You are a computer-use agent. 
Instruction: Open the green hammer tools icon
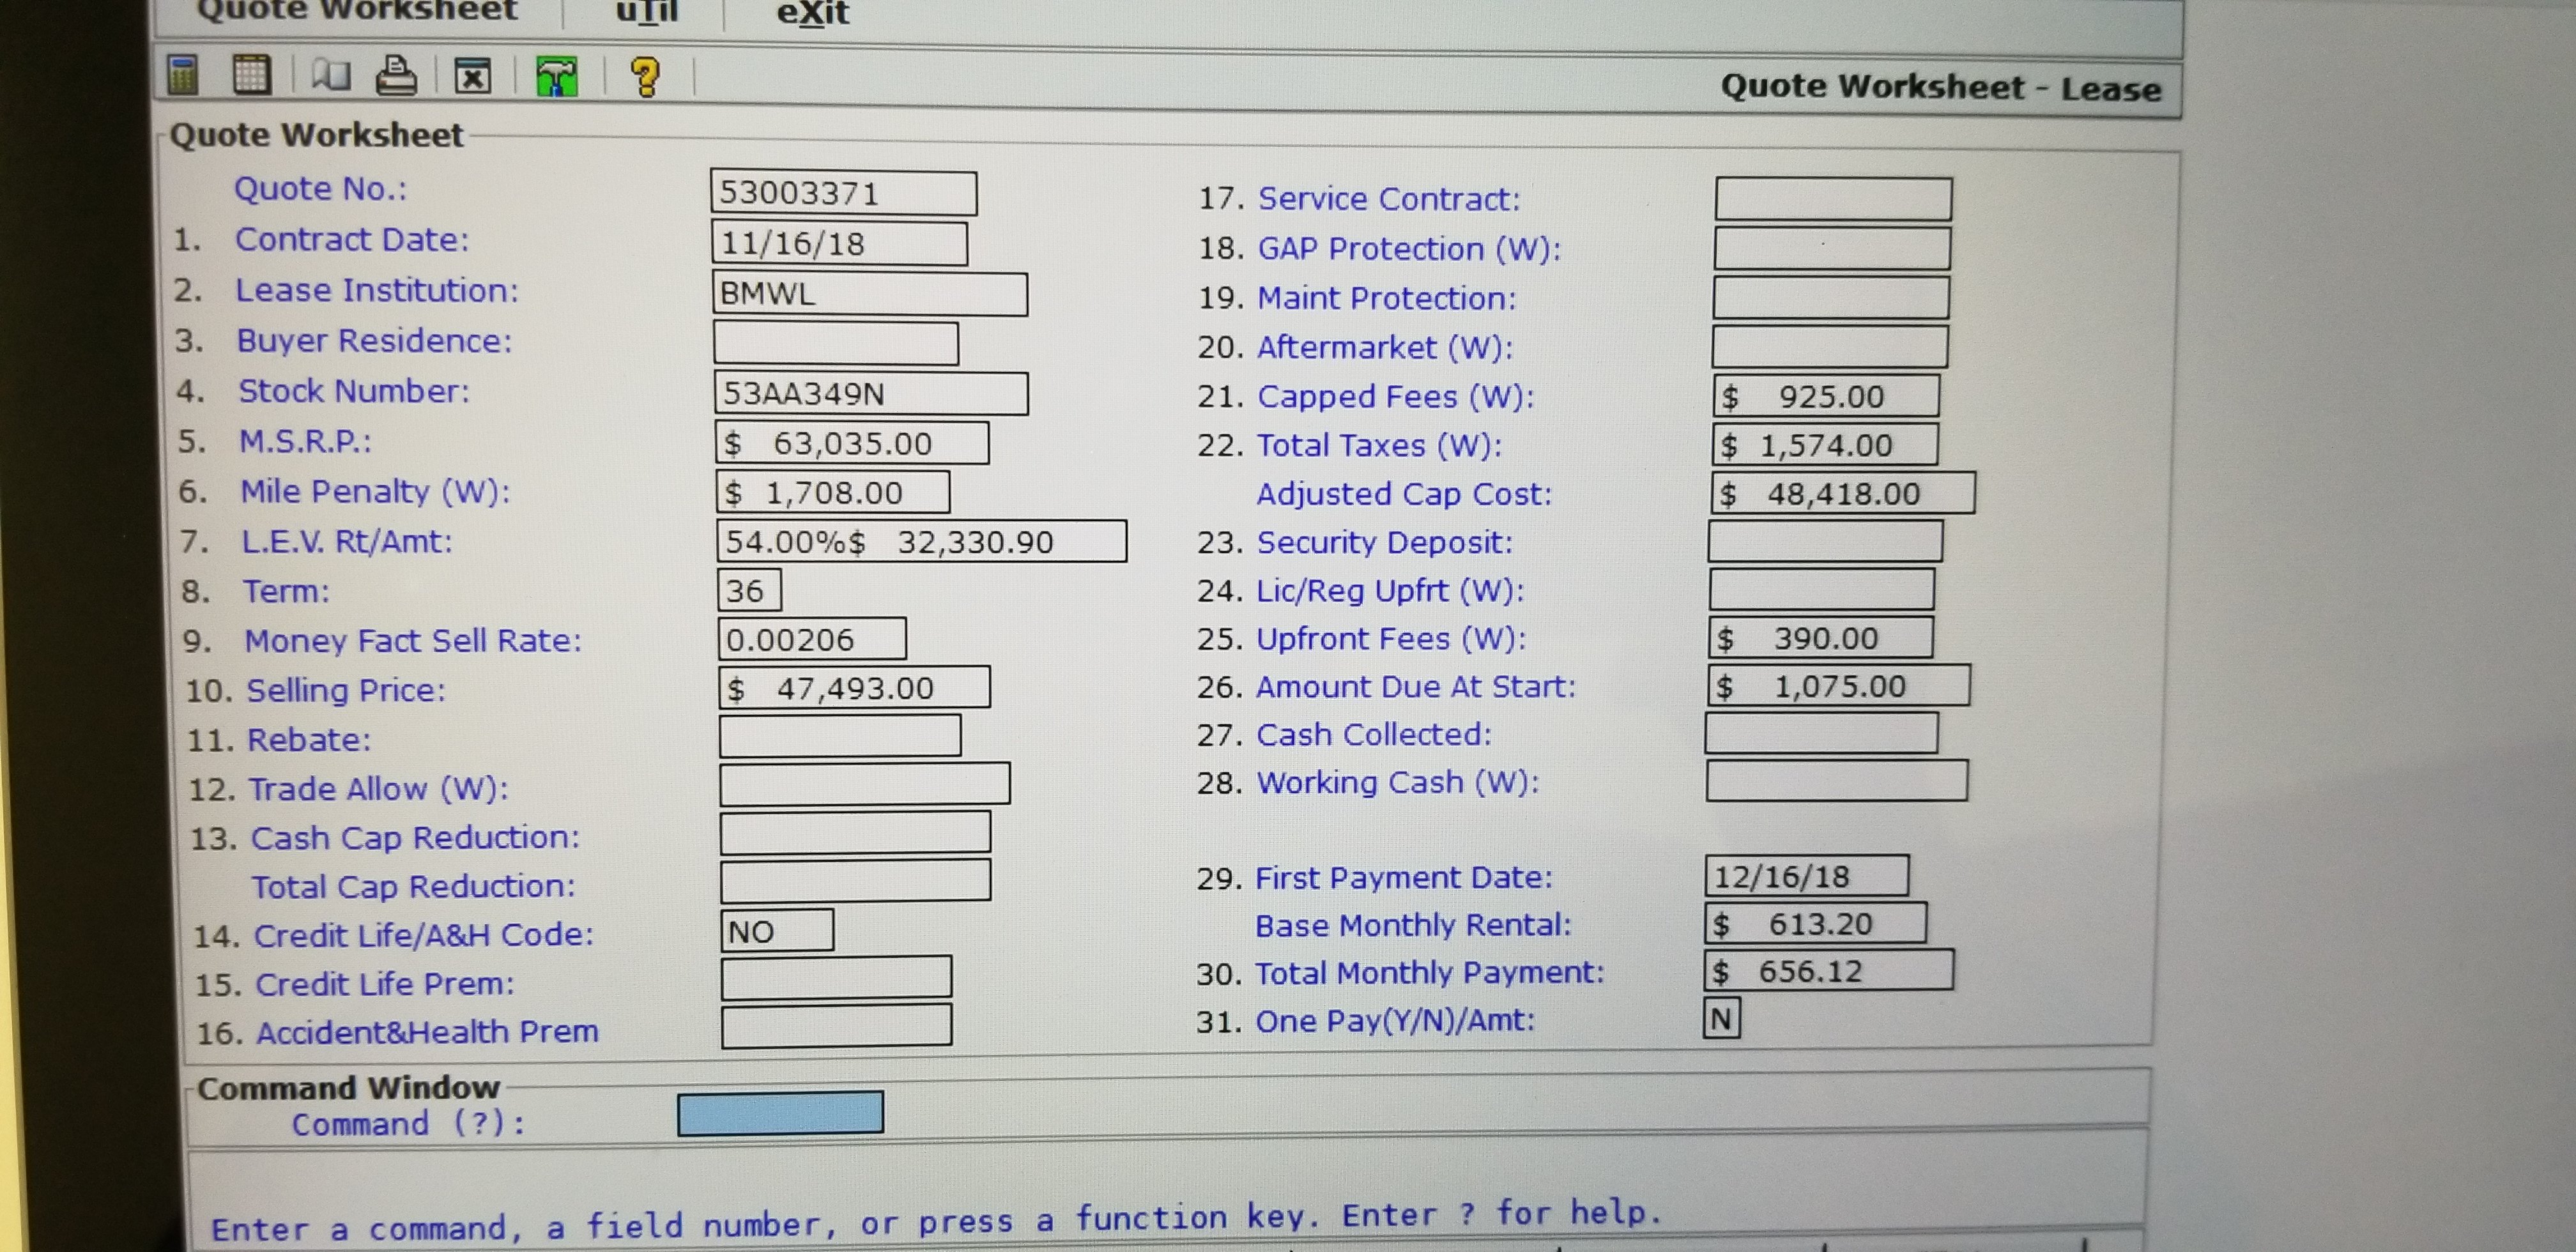[557, 77]
